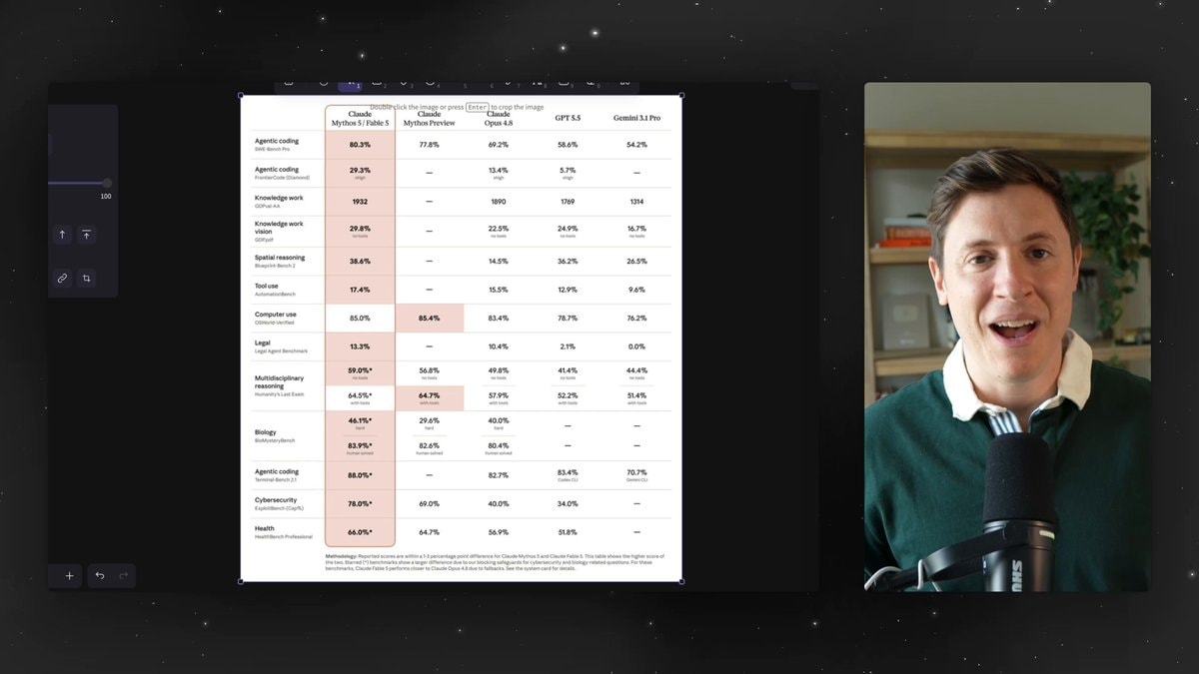Click the top-right selection handle of the image

(x=682, y=96)
